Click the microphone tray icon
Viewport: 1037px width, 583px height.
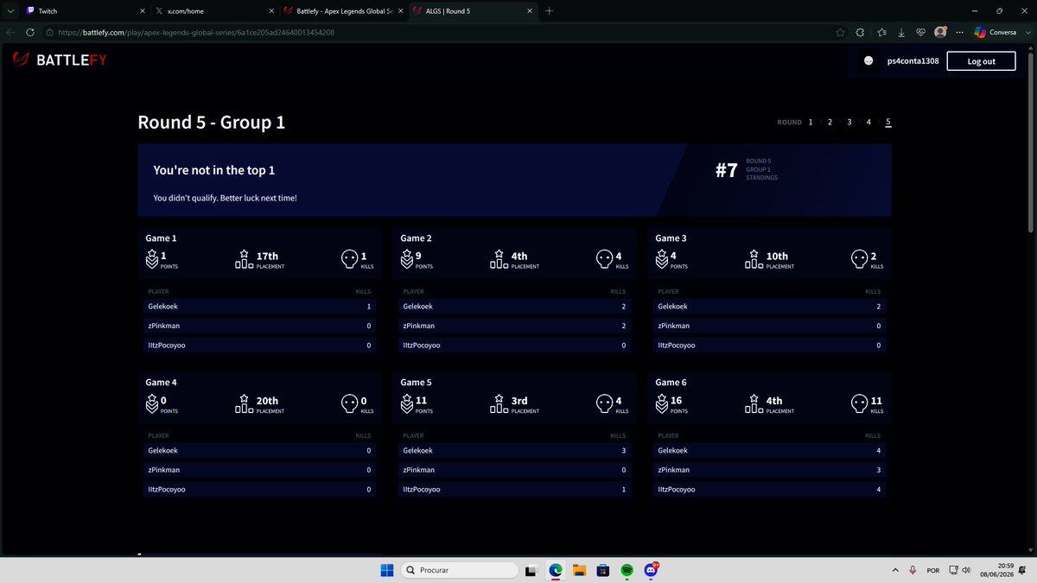tap(913, 570)
